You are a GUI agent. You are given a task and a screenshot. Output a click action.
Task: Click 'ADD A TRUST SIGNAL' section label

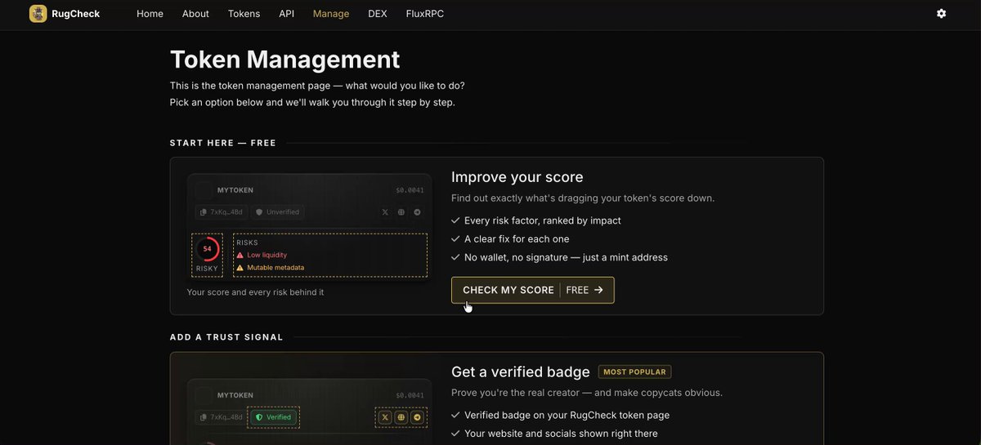(226, 337)
